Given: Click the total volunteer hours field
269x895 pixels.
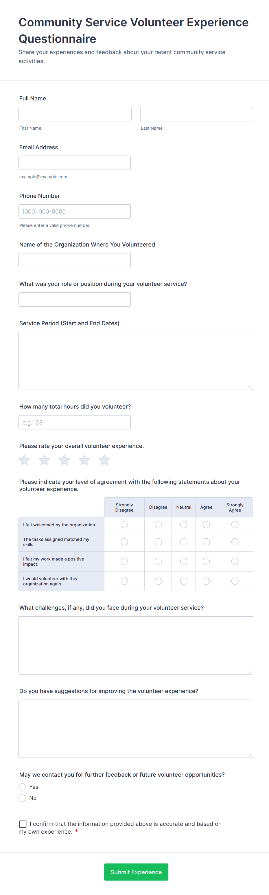Looking at the screenshot, I should pyautogui.click(x=74, y=422).
